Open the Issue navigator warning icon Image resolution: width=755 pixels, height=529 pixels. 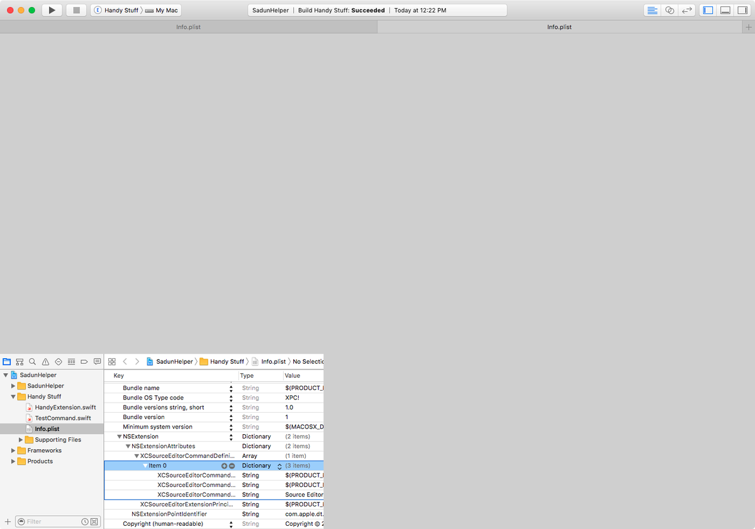tap(45, 362)
